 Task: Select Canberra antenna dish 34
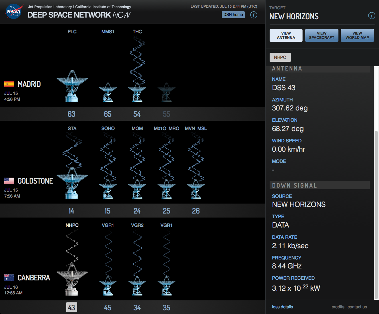[x=137, y=286]
